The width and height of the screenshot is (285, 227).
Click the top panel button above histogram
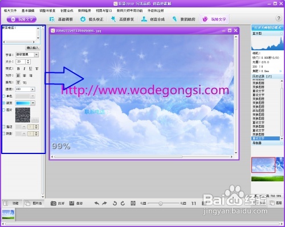pyautogui.click(x=267, y=28)
